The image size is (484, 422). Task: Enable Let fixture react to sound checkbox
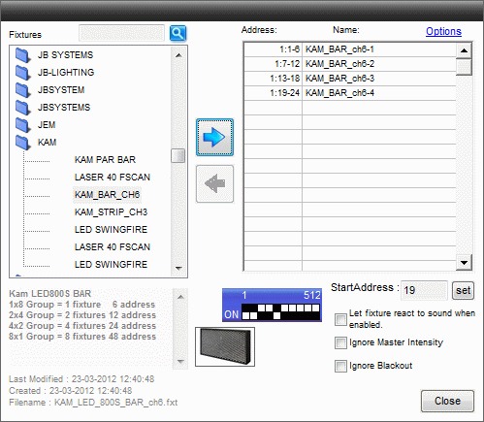340,319
